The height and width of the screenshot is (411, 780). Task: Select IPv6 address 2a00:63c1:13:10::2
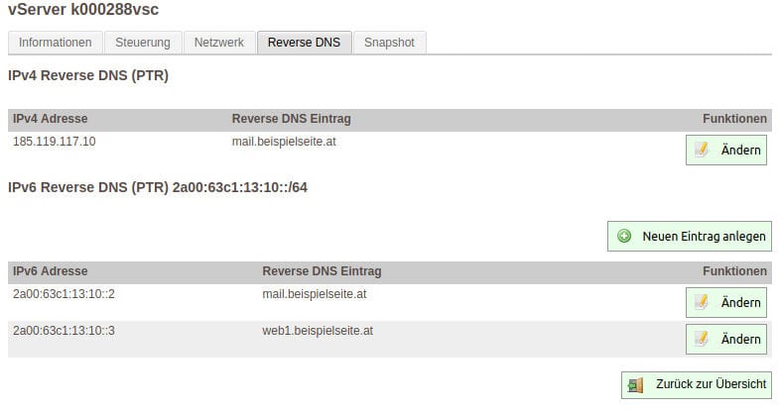point(65,294)
